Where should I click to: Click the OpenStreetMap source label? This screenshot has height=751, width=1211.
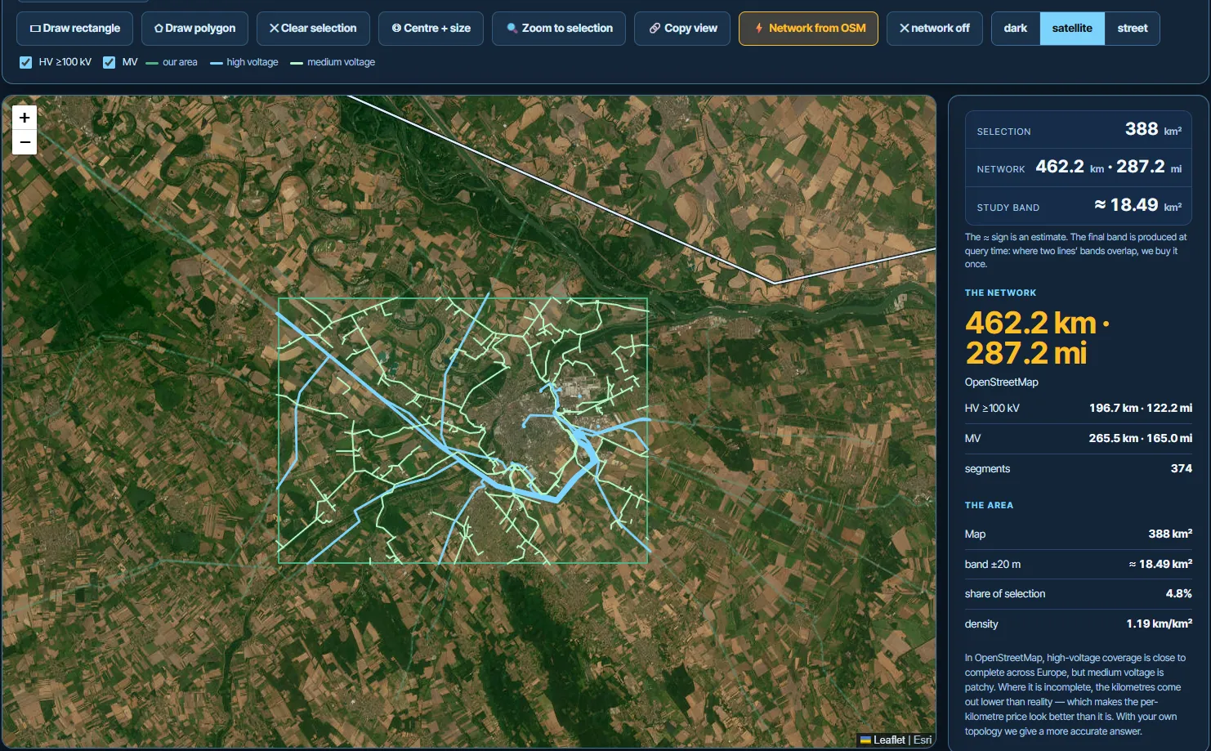pos(1002,382)
